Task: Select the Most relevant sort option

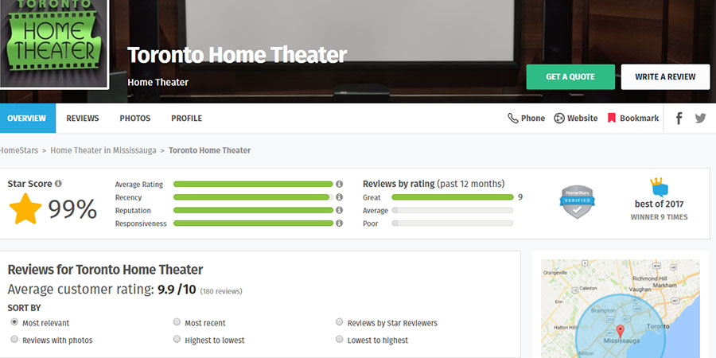Action: [15, 323]
